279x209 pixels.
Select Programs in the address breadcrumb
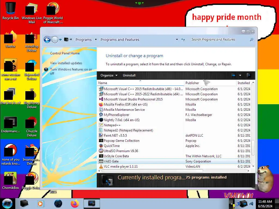[83, 40]
